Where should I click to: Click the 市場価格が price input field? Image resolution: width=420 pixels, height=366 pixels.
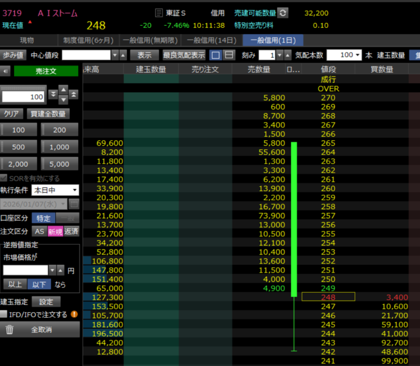pyautogui.click(x=25, y=270)
